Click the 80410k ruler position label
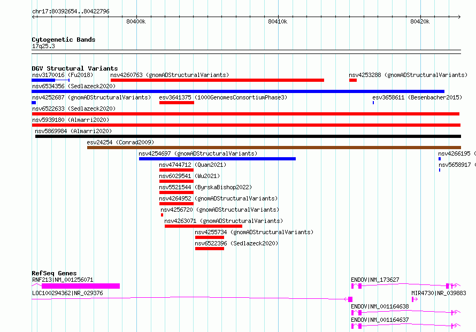The width and height of the screenshot is (476, 332). click(x=278, y=21)
